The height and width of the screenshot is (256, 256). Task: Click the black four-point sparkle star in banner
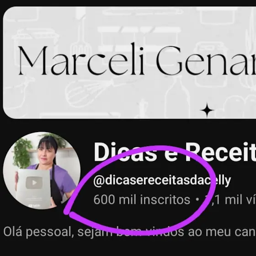coord(207,110)
